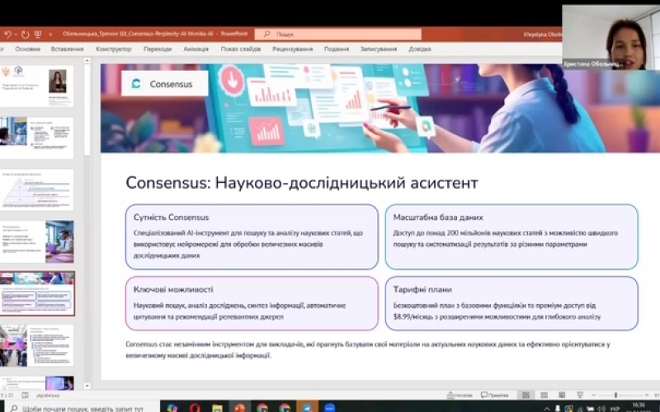
Task: Click slide panel scroll-down arrow
Action: pyautogui.click(x=87, y=386)
